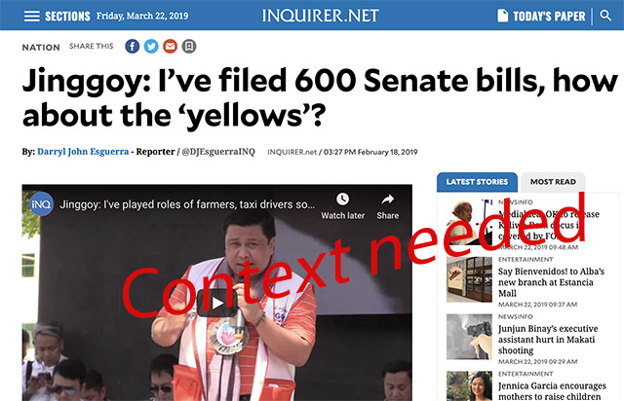This screenshot has width=624, height=401.
Task: Go to INQUIRER.NET homepage logo
Action: click(x=321, y=16)
